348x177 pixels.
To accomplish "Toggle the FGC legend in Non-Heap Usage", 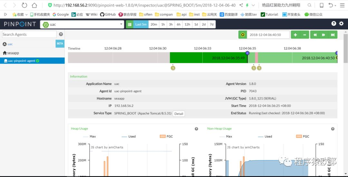I will 303,137.
